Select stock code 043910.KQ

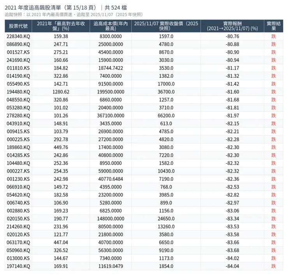click(x=18, y=123)
